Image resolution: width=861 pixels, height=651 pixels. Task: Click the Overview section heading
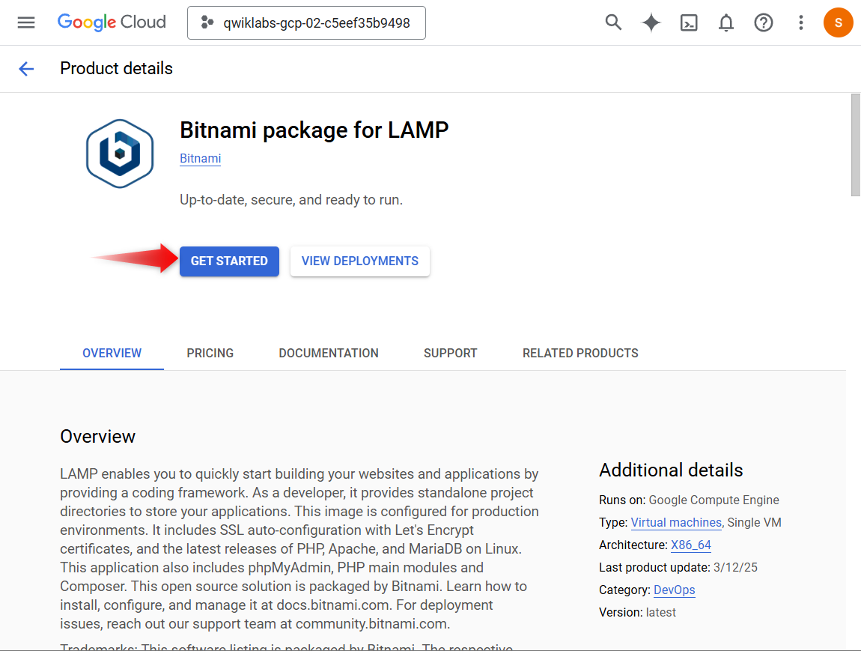point(98,436)
